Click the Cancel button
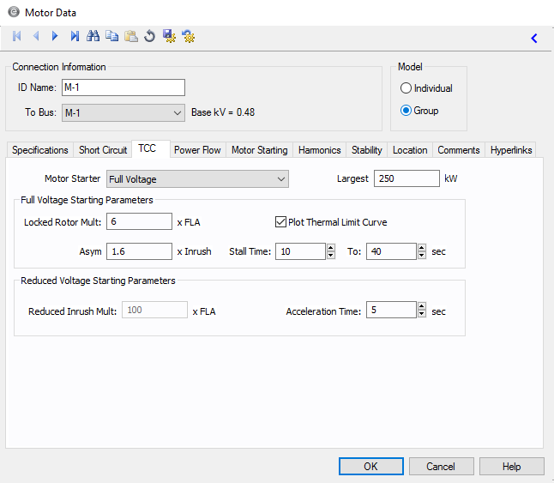This screenshot has height=483, width=554. pyautogui.click(x=440, y=467)
